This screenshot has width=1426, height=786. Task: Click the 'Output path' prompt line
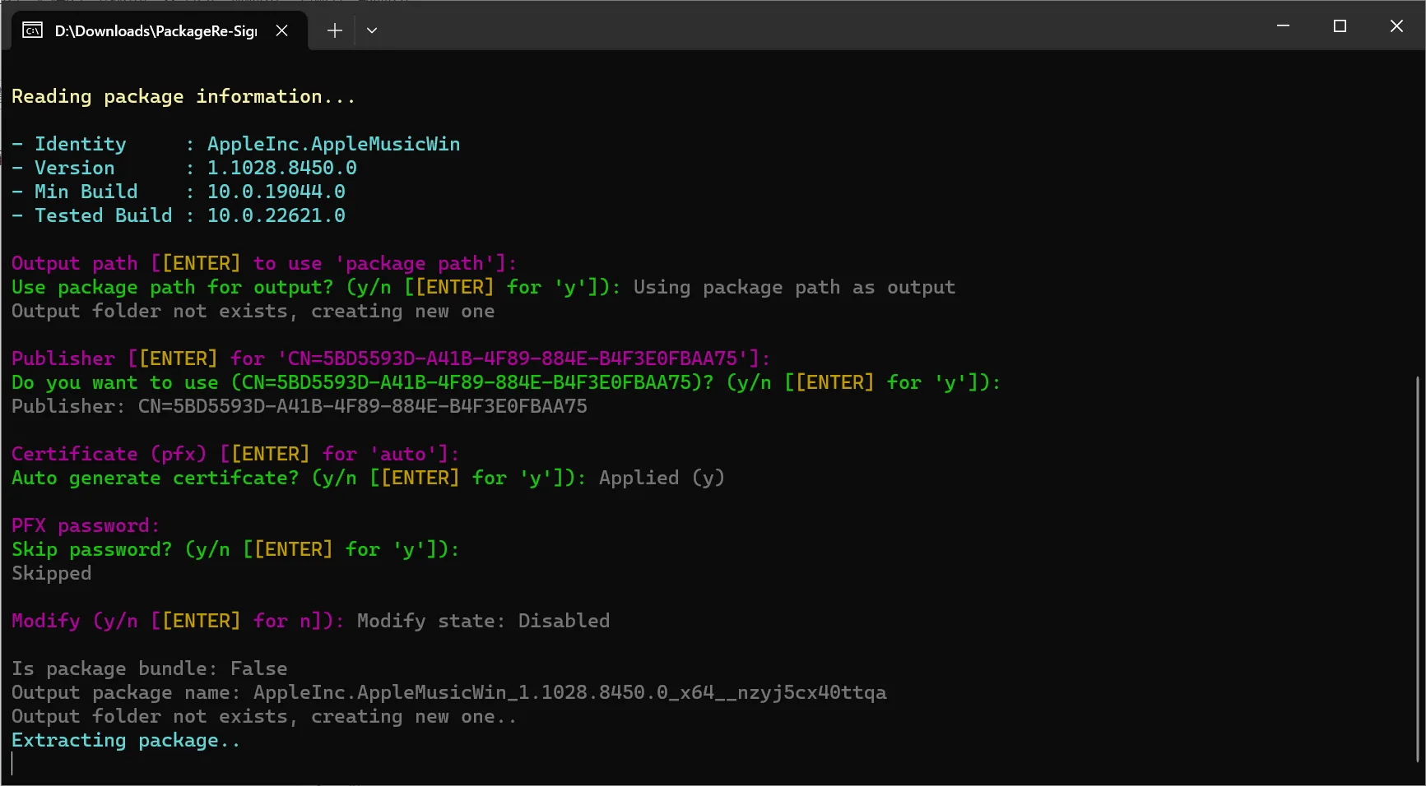264,263
